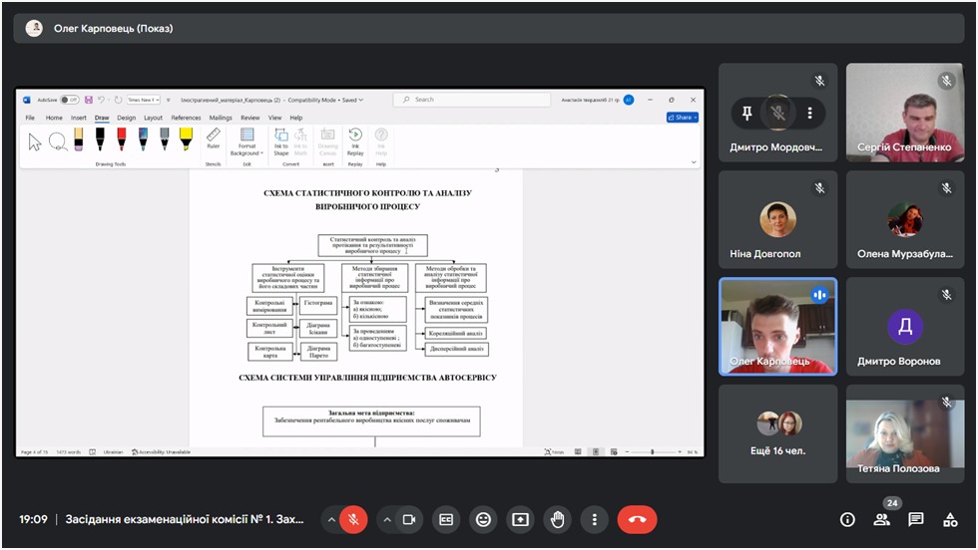Open meeting details info icon
Viewport: 978px width, 550px height.
847,519
